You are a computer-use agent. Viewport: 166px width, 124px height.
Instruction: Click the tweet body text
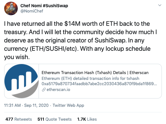click(x=81, y=40)
